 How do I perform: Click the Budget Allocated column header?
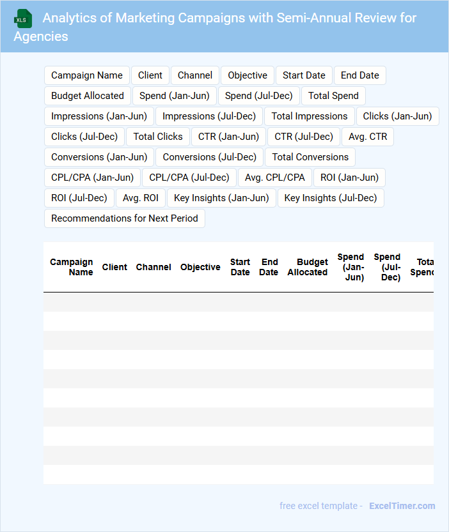(307, 267)
